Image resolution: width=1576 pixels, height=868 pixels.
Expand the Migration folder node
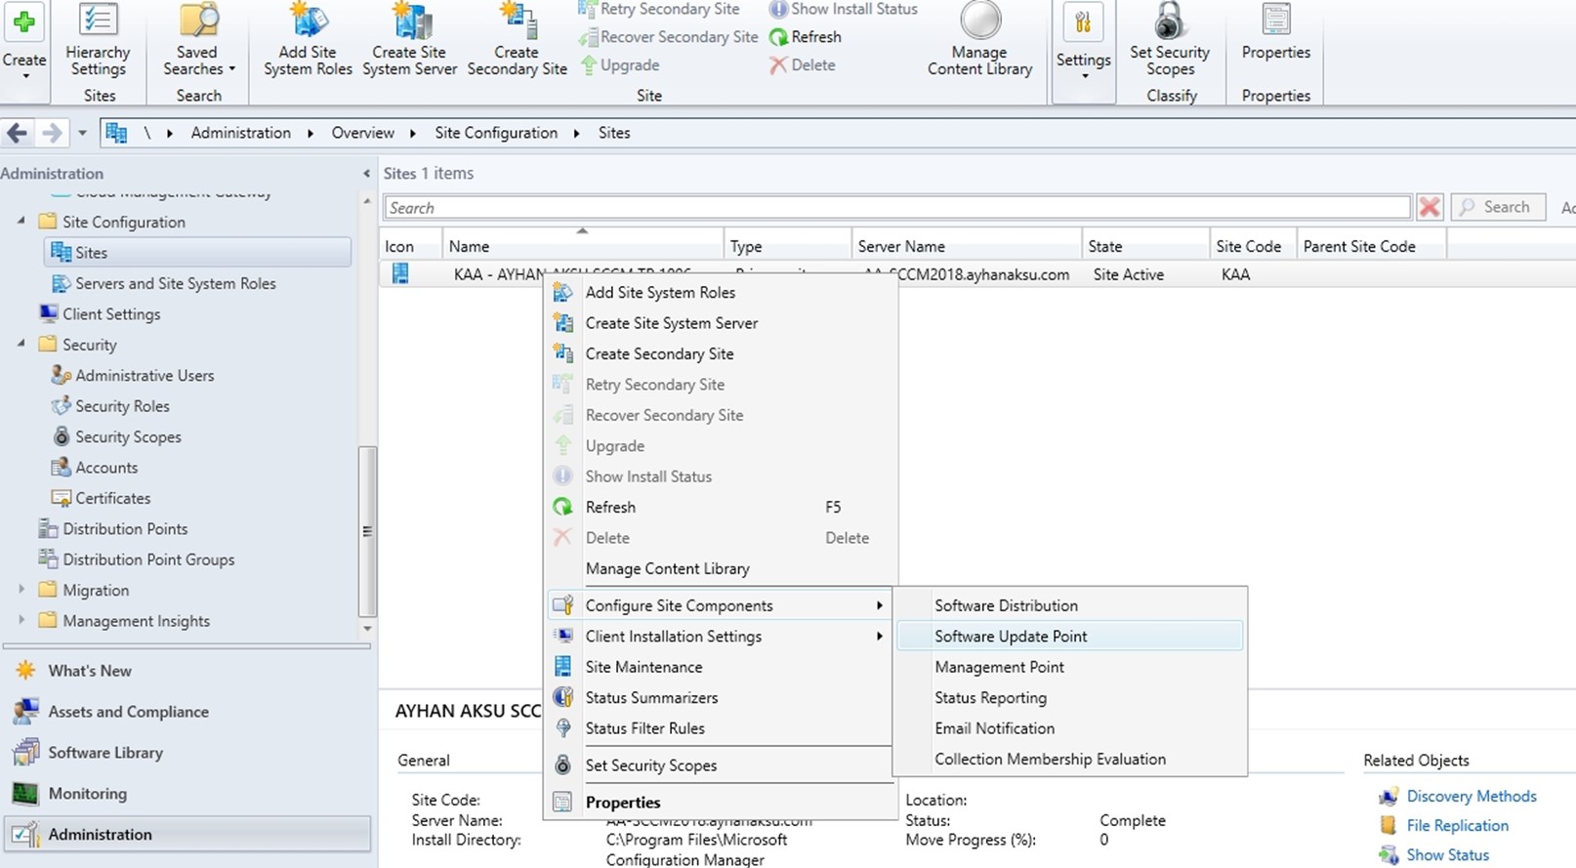(x=21, y=590)
